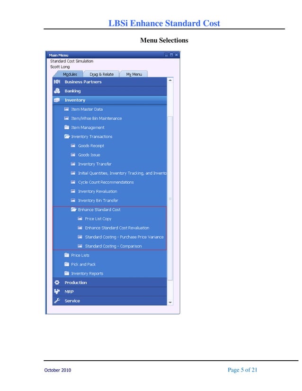
Task: Click the vertical scrollbar thumb
Action: pos(170,198)
